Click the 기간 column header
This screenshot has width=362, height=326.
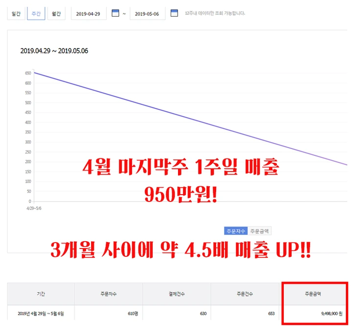tap(41, 294)
